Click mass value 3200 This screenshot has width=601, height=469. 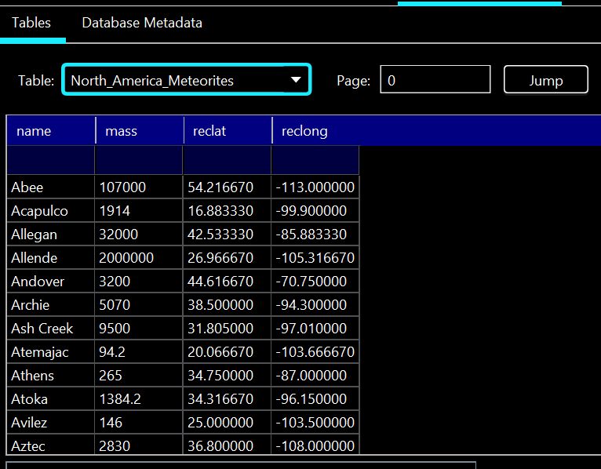(139, 282)
